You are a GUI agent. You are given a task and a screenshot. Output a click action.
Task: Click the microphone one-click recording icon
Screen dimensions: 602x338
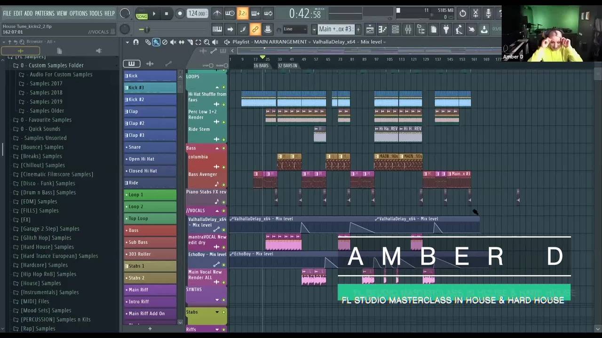pyautogui.click(x=488, y=14)
